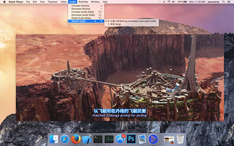The width and height of the screenshot is (234, 146).
Task: Choose Increase Volume in Audio menu
Action: [x=86, y=6]
